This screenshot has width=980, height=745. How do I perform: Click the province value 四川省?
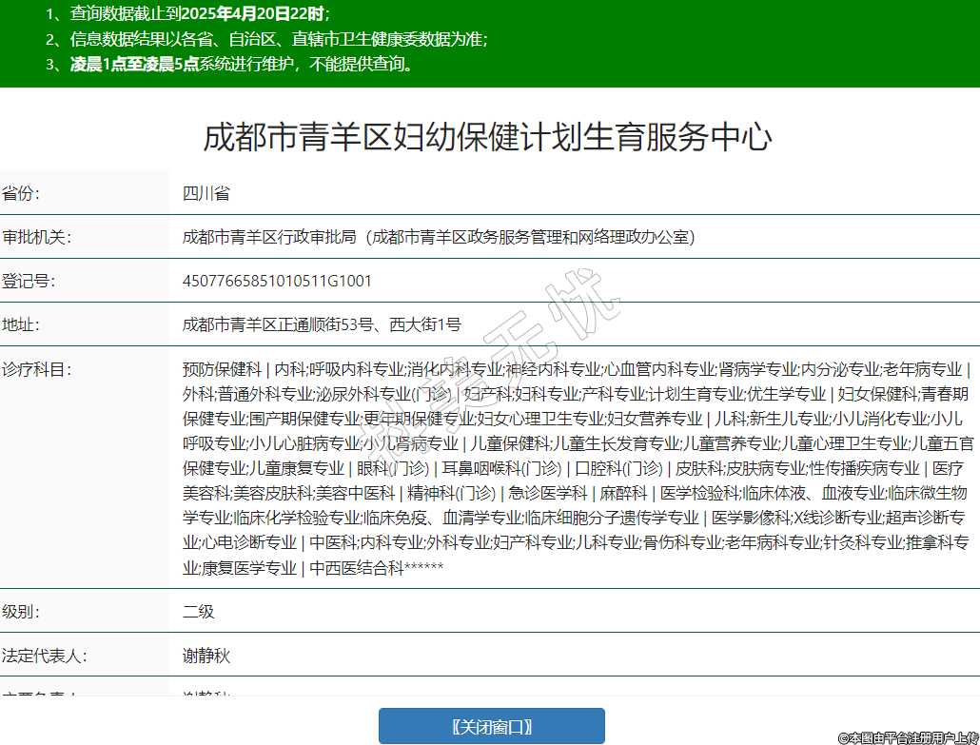coord(206,193)
